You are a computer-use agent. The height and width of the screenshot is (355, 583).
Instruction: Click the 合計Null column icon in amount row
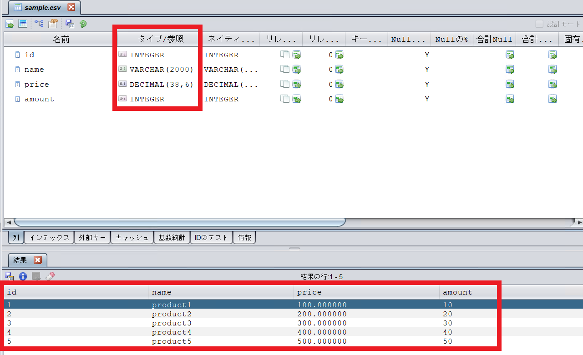click(510, 99)
